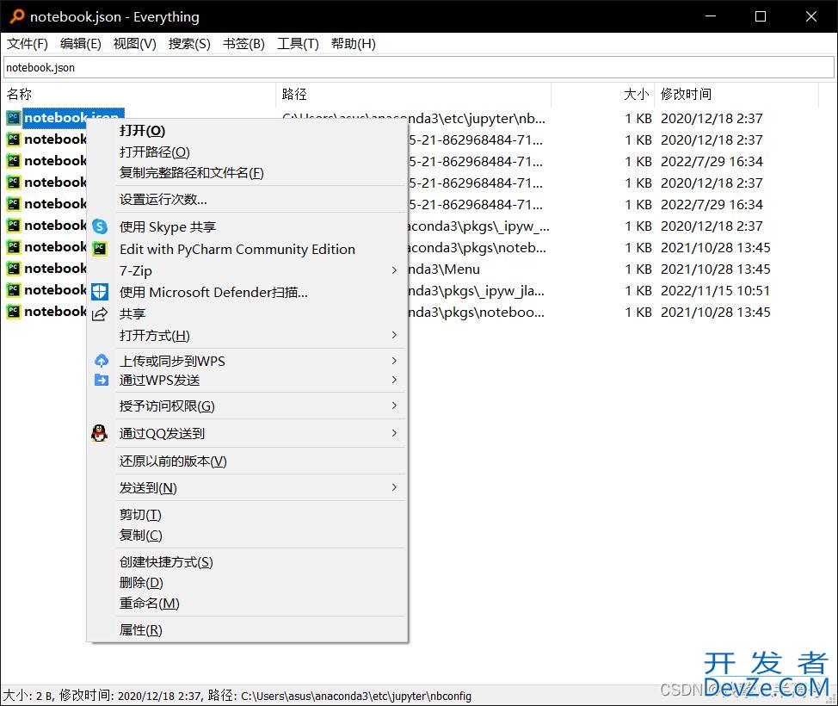Minimize the Everything window

coord(711,16)
